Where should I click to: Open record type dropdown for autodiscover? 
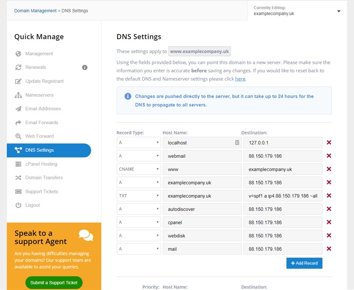tap(139, 209)
